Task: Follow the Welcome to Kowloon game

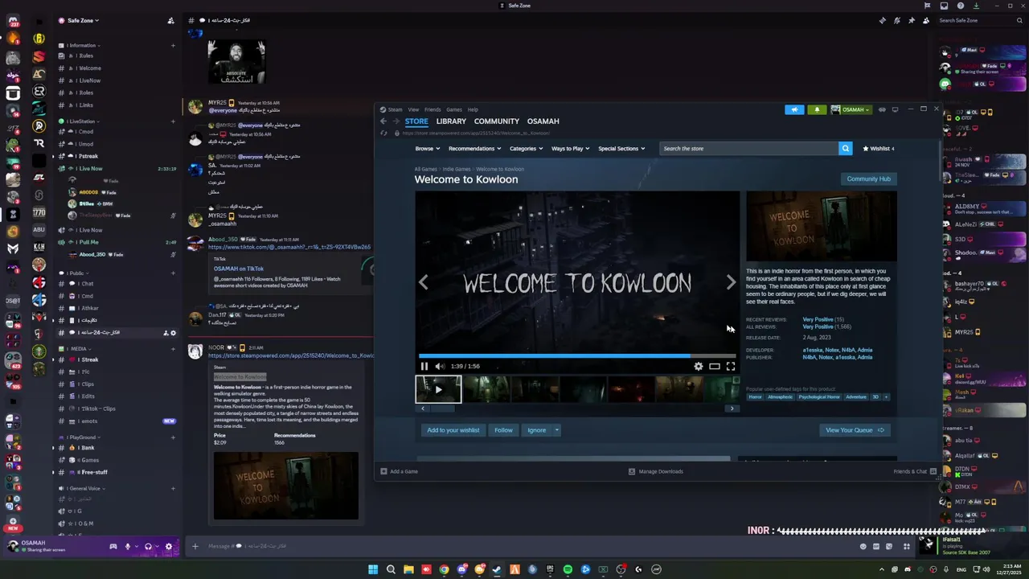Action: pyautogui.click(x=503, y=430)
